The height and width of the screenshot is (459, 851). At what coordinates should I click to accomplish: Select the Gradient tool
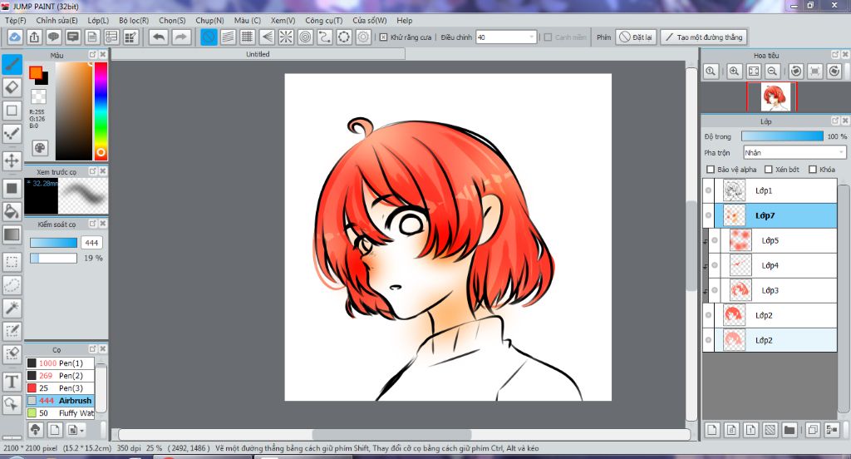point(12,234)
